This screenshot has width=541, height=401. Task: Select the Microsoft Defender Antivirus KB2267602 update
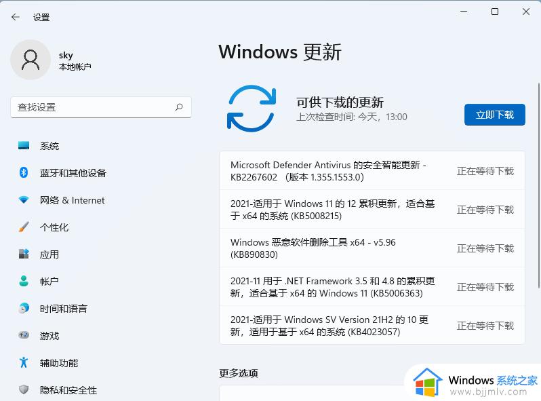click(372, 170)
